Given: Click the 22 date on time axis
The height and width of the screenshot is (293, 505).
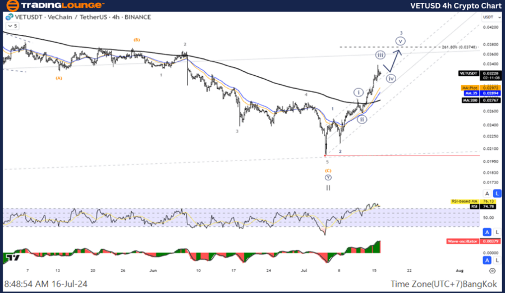Looking at the screenshot, I should pos(409,271).
